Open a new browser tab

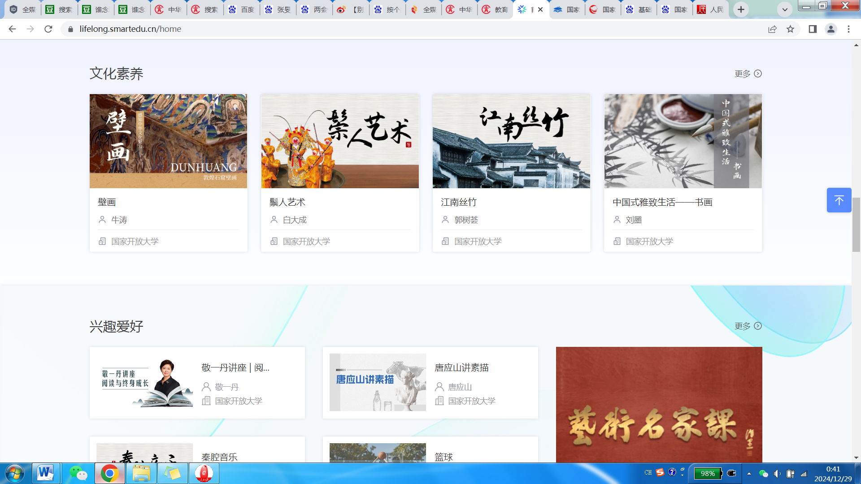tap(741, 9)
